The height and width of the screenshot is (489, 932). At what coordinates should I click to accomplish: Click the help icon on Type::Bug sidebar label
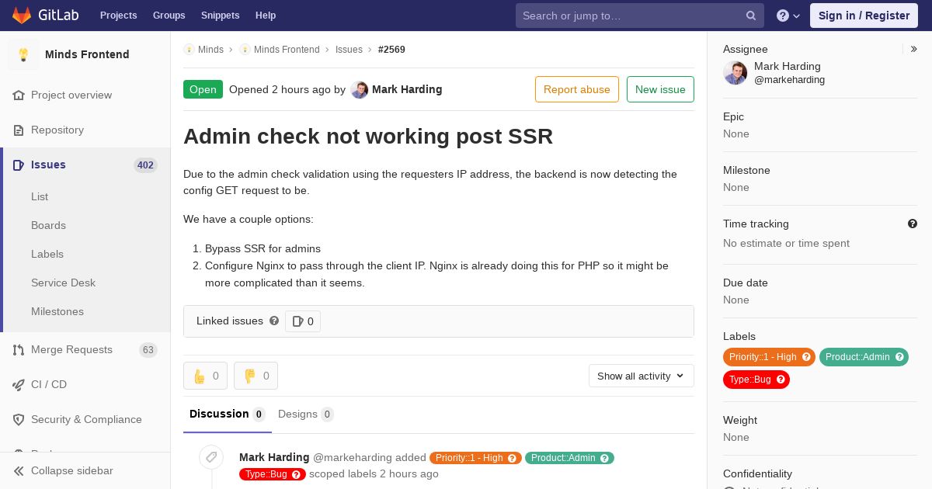pyautogui.click(x=781, y=380)
